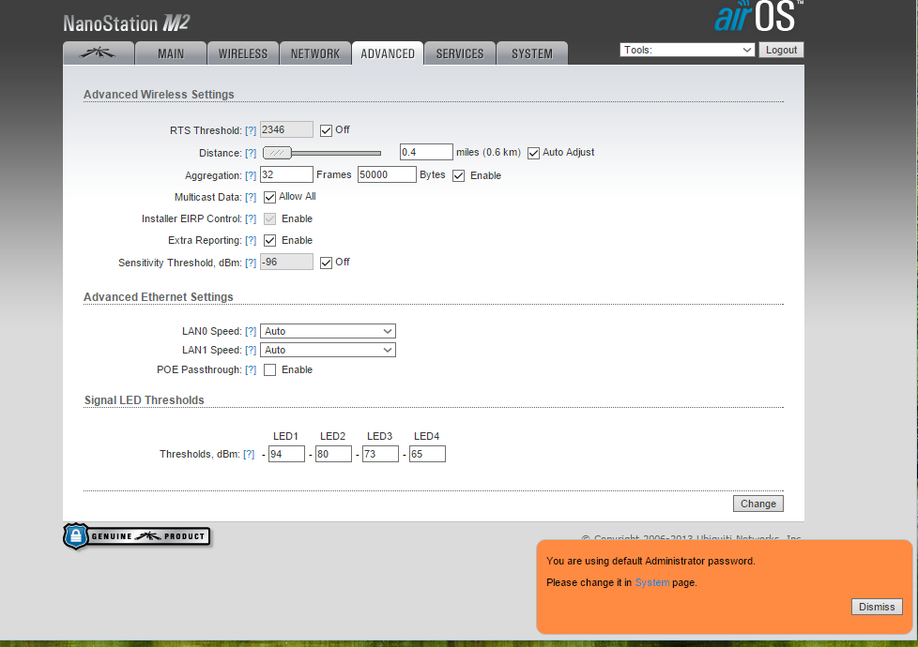This screenshot has width=918, height=647.
Task: Click the LED1 threshold input field
Action: click(286, 454)
